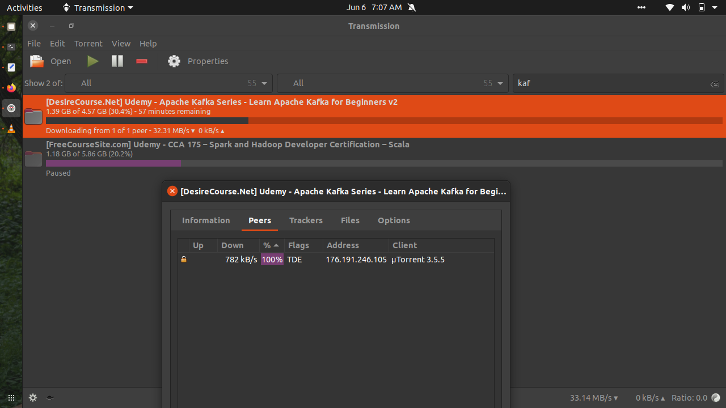Open the Transmission app menu in top bar

pyautogui.click(x=98, y=7)
